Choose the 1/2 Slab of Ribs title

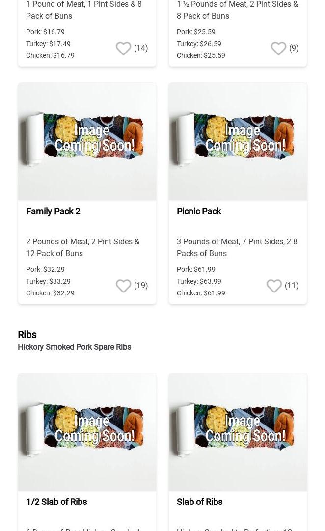[56, 502]
